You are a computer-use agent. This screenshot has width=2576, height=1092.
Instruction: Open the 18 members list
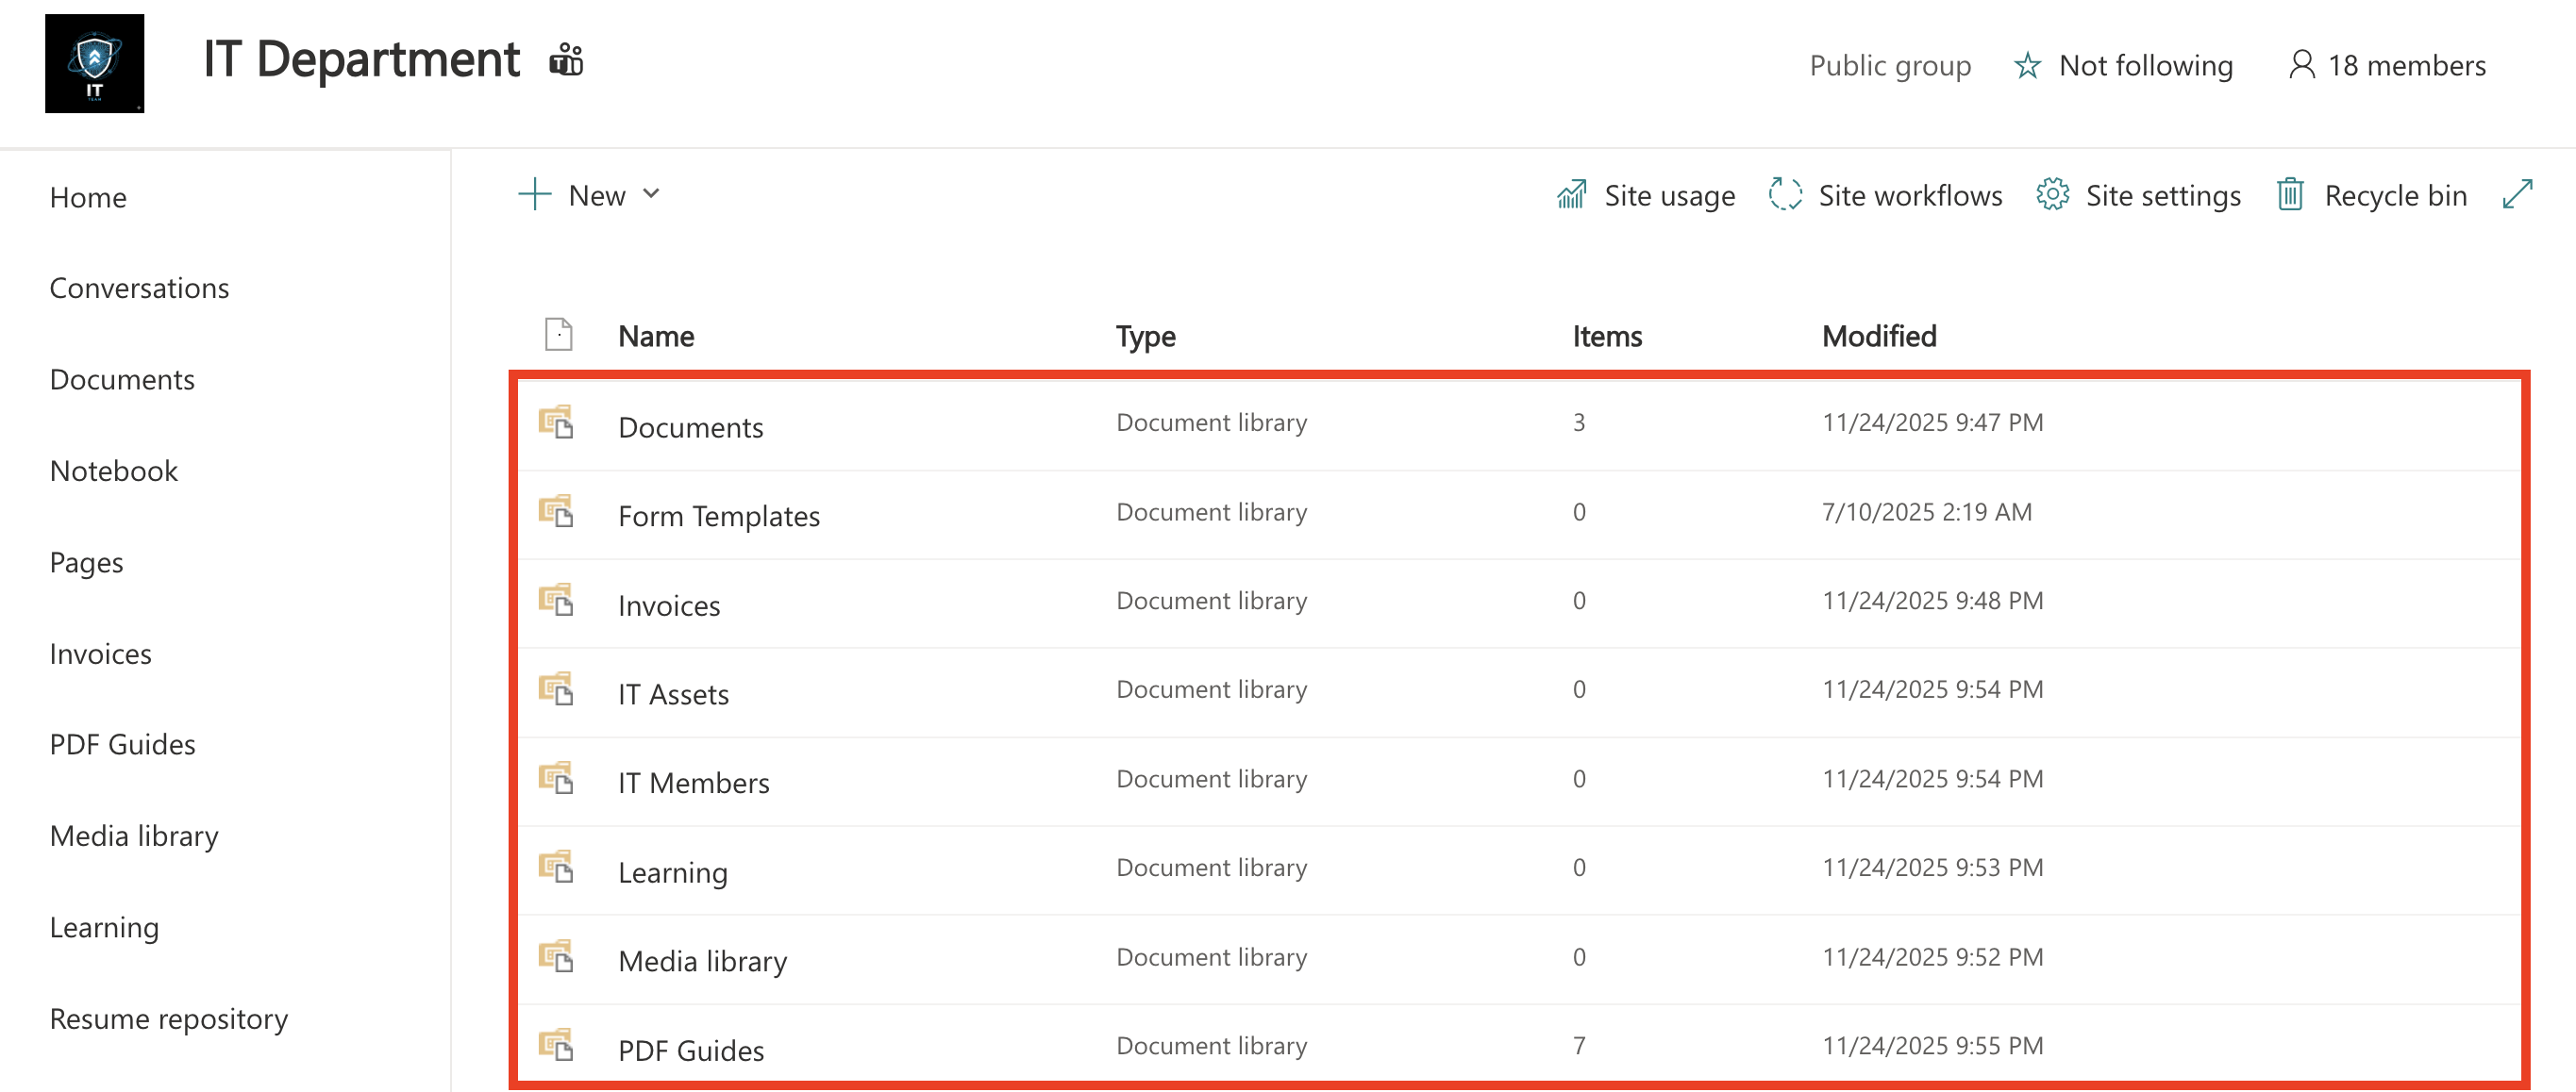tap(2388, 66)
